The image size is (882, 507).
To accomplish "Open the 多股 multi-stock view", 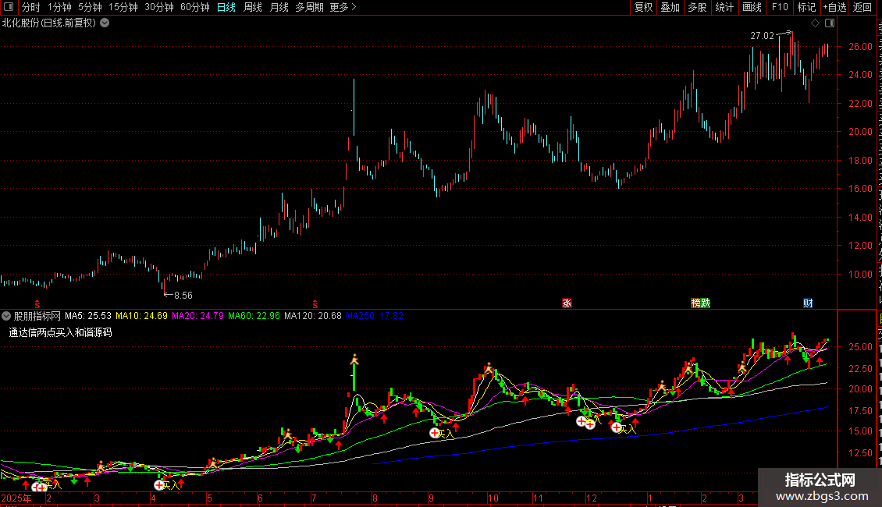I will tap(698, 7).
